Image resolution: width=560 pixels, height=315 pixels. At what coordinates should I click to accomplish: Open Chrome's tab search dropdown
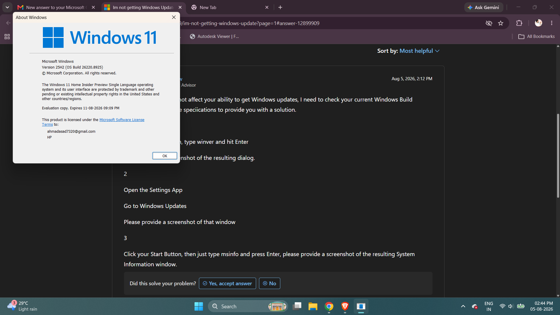click(x=7, y=7)
